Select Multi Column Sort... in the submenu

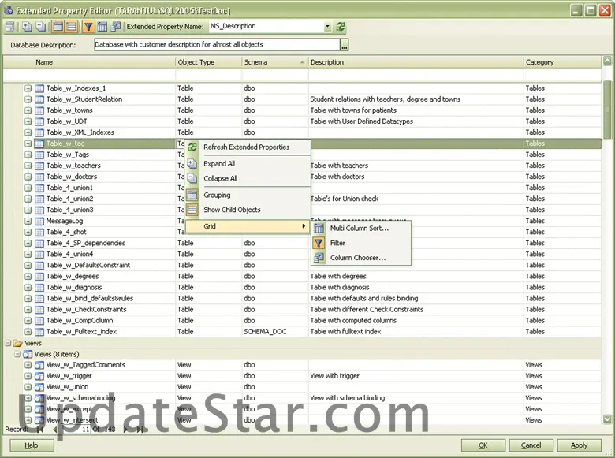[x=360, y=229]
